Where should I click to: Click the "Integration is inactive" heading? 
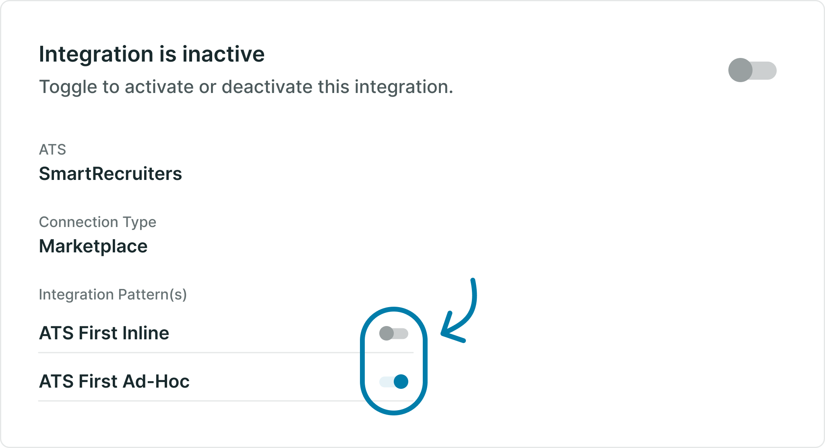151,54
